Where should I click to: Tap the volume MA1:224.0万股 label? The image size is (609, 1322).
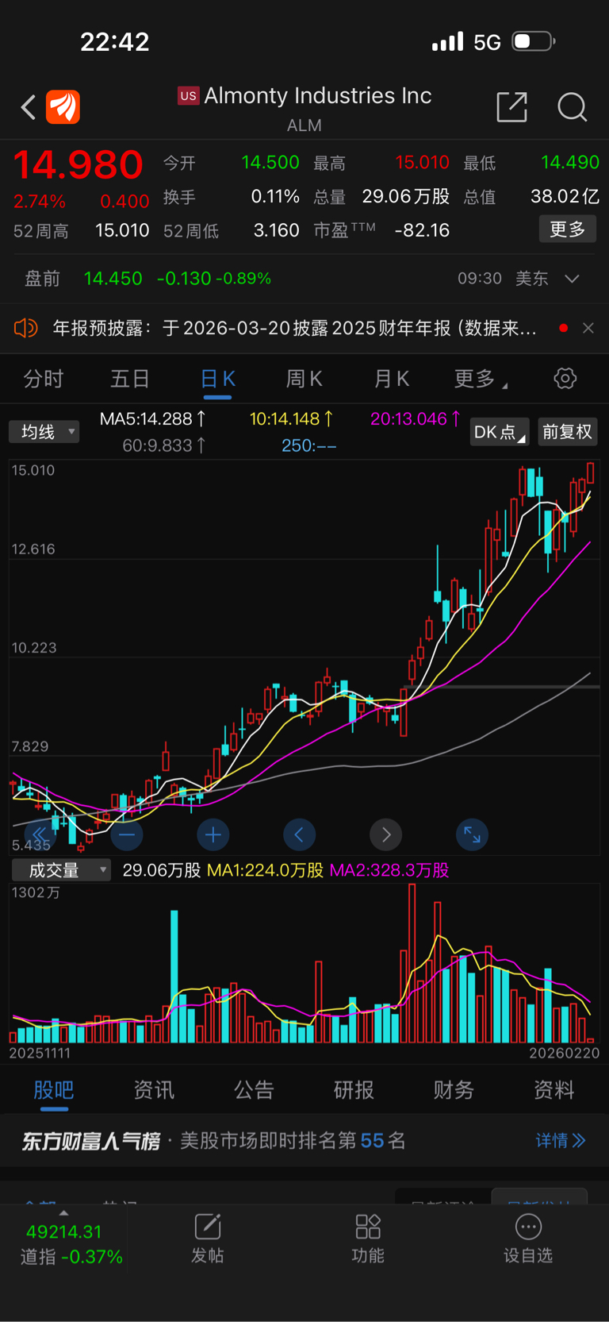265,870
